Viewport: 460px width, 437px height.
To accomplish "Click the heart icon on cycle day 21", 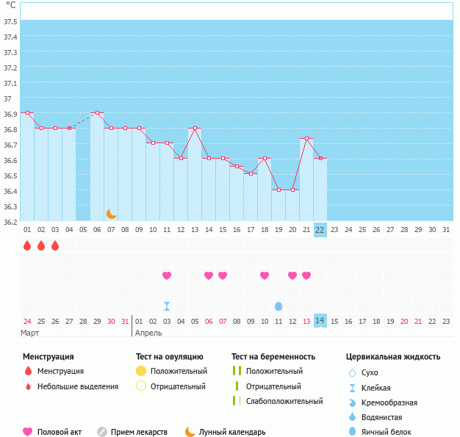I will [306, 275].
